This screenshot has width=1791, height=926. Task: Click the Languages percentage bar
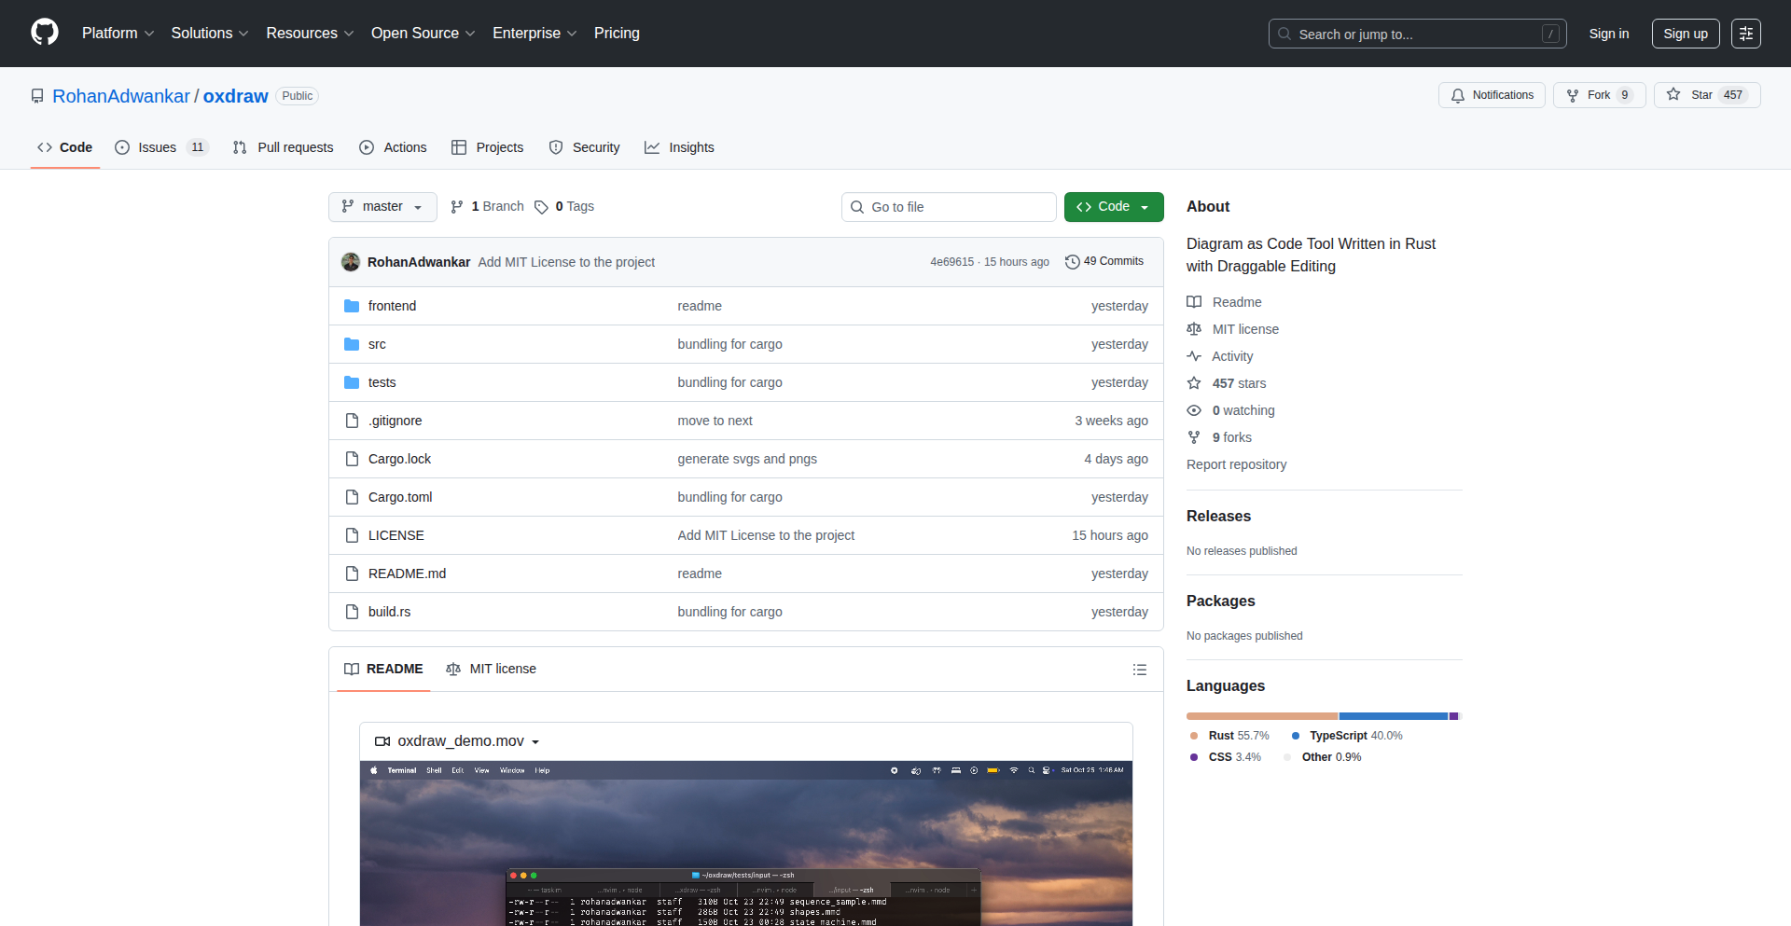[x=1323, y=716]
